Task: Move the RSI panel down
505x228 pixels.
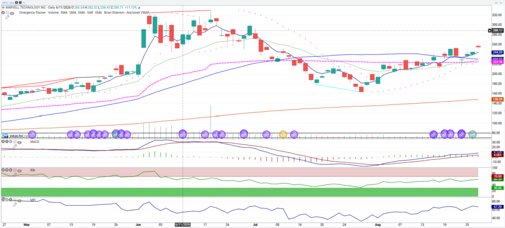Action: coord(7,170)
